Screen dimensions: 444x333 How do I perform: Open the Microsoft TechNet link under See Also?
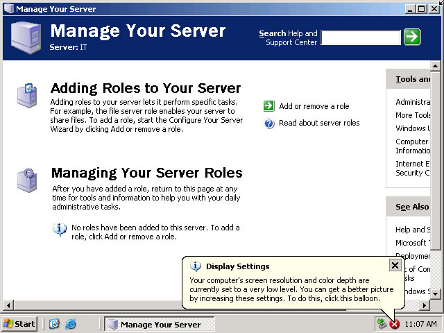413,243
